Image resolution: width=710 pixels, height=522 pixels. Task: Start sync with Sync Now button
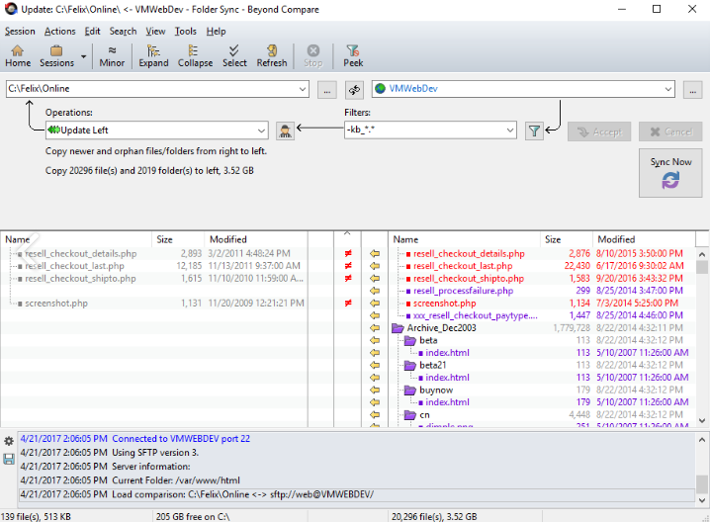point(670,173)
